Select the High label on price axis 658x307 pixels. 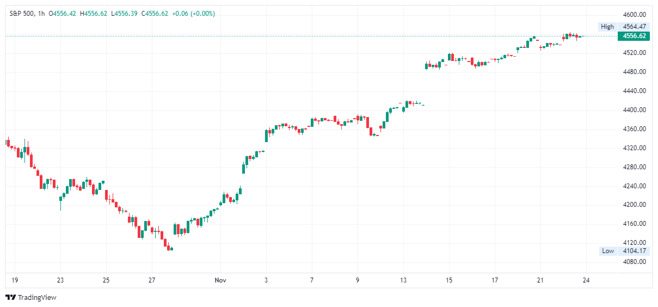point(607,27)
